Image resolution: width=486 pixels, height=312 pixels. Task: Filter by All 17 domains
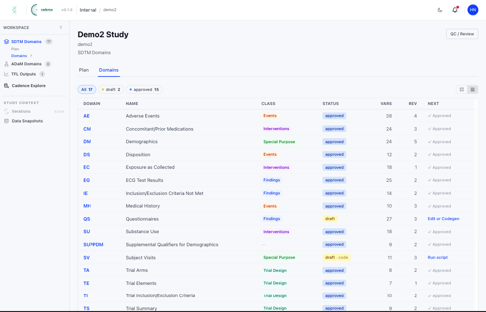[87, 89]
